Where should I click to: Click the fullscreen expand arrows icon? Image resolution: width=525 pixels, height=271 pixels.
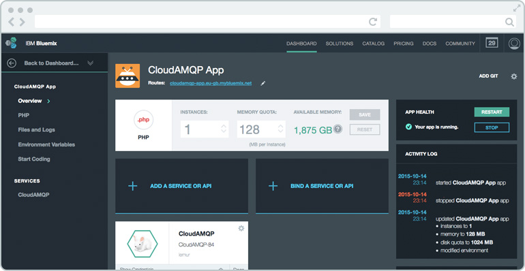pyautogui.click(x=517, y=8)
